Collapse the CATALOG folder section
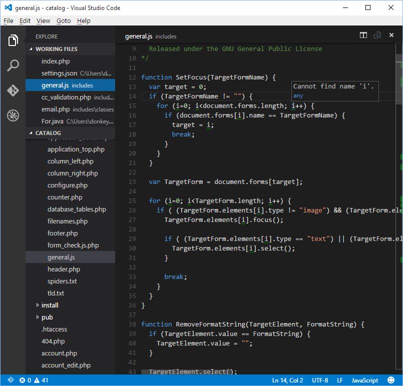Viewport: 403px width, 386px height. point(48,133)
